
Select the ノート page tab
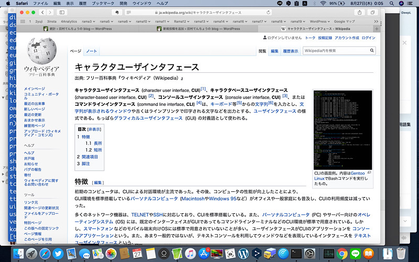coord(91,51)
